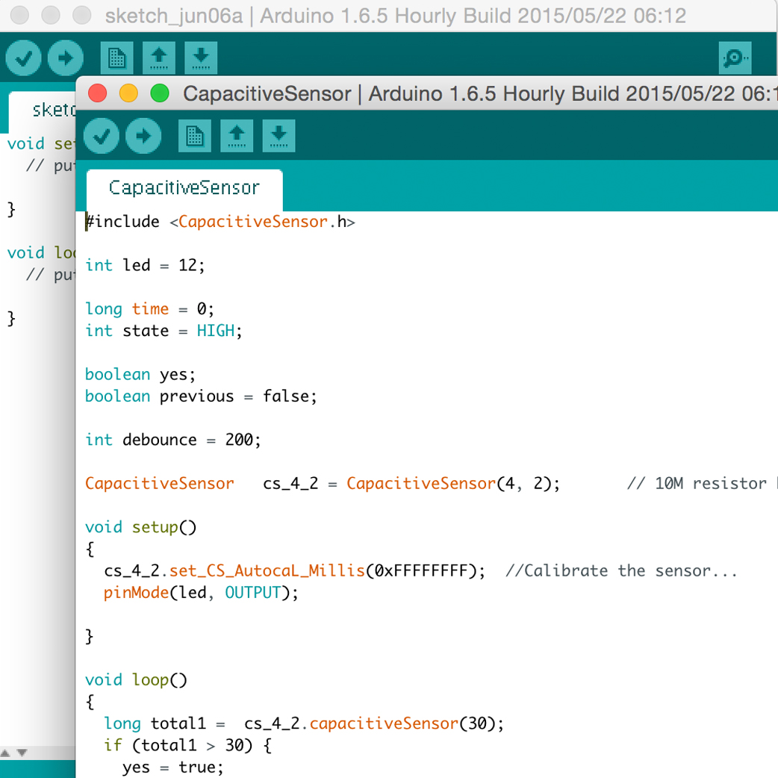Click the 'yes = true;' line

coord(172,767)
